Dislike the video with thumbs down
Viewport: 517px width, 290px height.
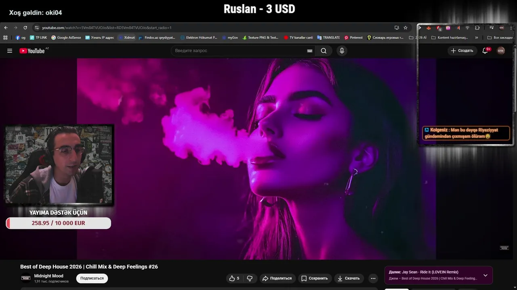(x=250, y=278)
